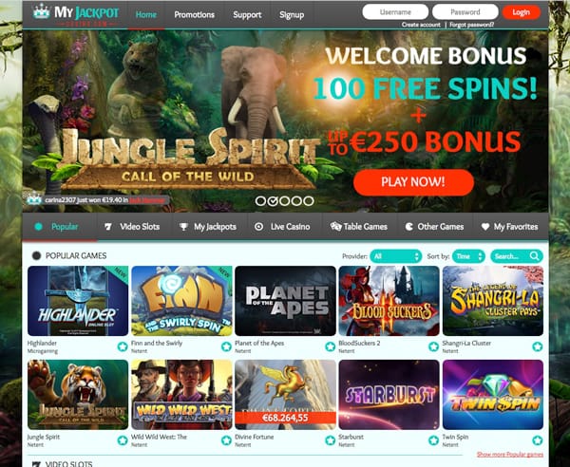
Task: Follow the Show more Popular games link
Action: pyautogui.click(x=510, y=455)
